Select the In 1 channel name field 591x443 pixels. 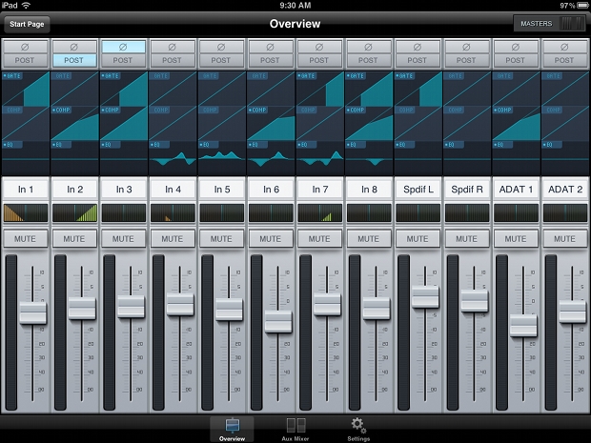(26, 189)
